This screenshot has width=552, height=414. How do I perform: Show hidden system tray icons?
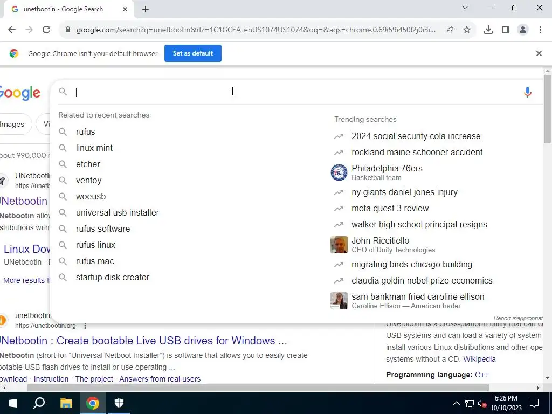[x=456, y=403]
